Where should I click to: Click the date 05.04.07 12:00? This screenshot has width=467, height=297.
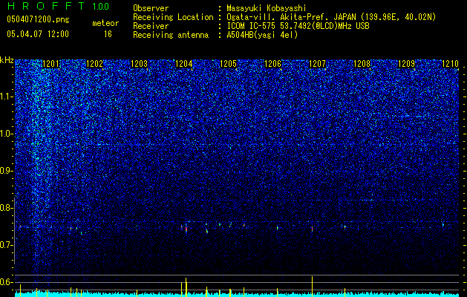coord(38,34)
